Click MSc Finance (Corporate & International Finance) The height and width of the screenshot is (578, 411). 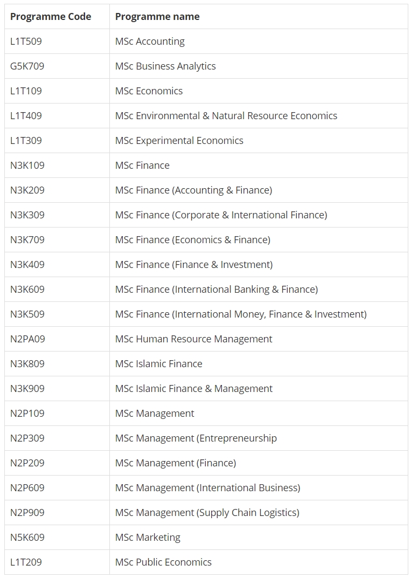coord(221,215)
